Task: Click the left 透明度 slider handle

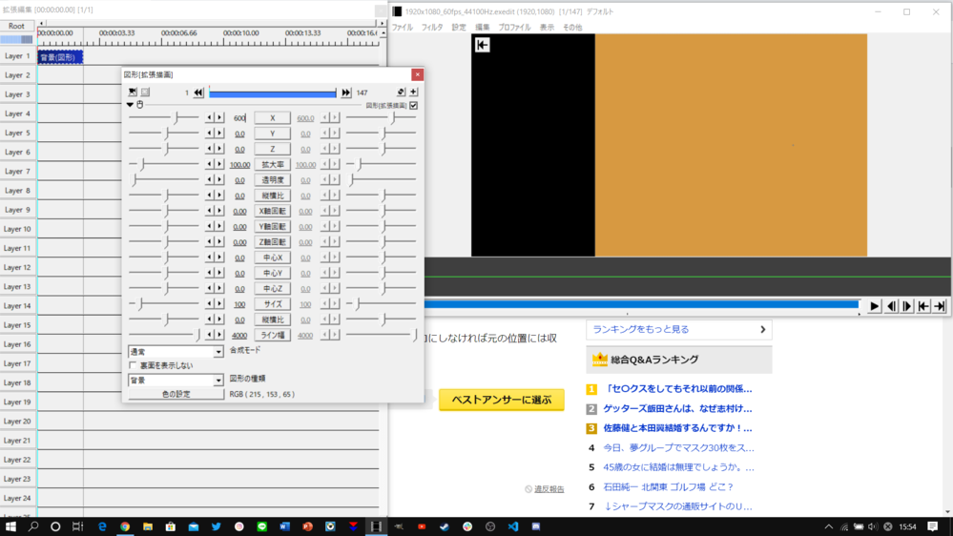Action: pyautogui.click(x=135, y=180)
